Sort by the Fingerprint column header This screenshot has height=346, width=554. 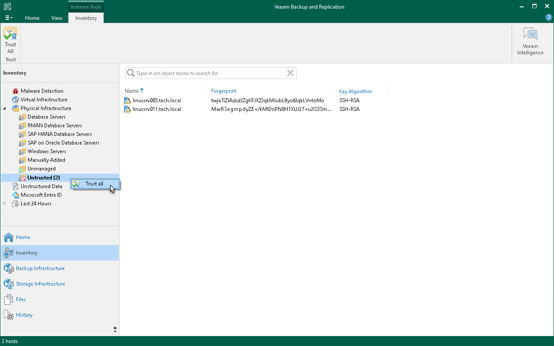[224, 91]
